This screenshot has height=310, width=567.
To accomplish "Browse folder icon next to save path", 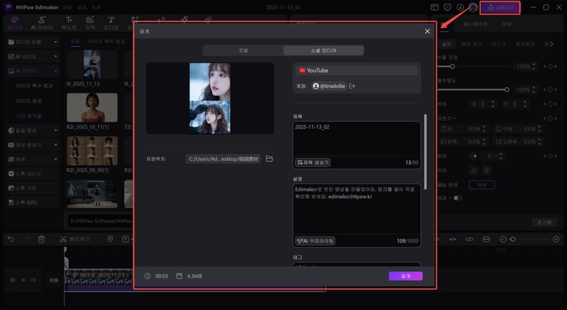I will point(269,159).
